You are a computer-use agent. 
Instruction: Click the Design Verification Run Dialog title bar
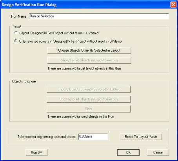(85, 5)
